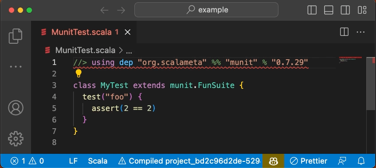
Task: Split the editor to the right
Action: click(x=344, y=32)
